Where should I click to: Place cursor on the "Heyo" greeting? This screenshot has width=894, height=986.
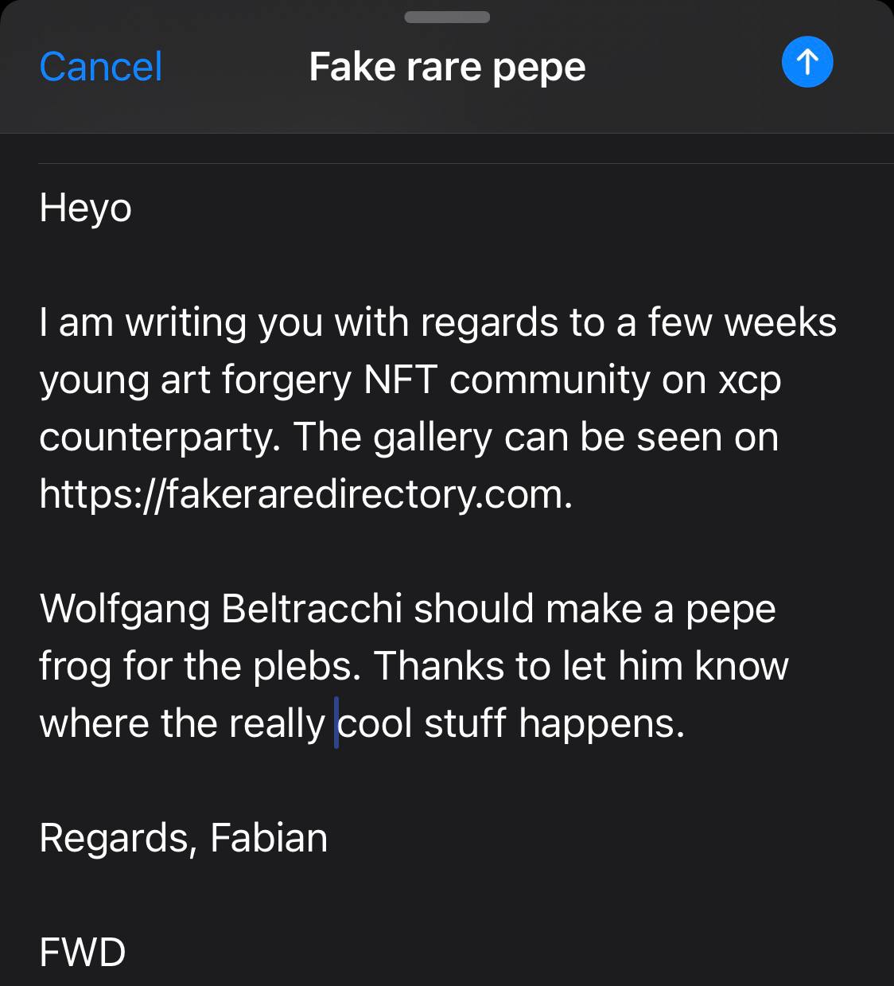86,209
